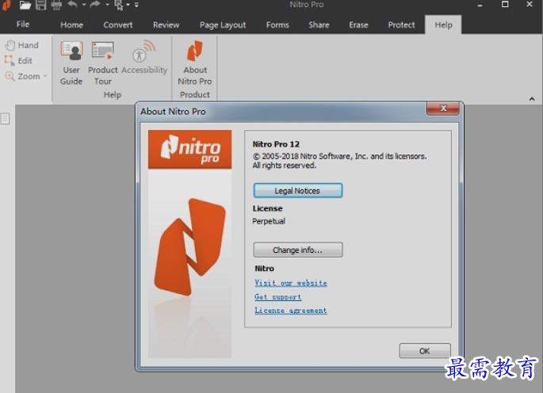Click the Print icon in quick access toolbar

coord(56,5)
